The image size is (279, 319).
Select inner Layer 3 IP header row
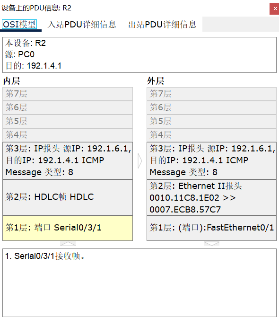[x=68, y=160]
